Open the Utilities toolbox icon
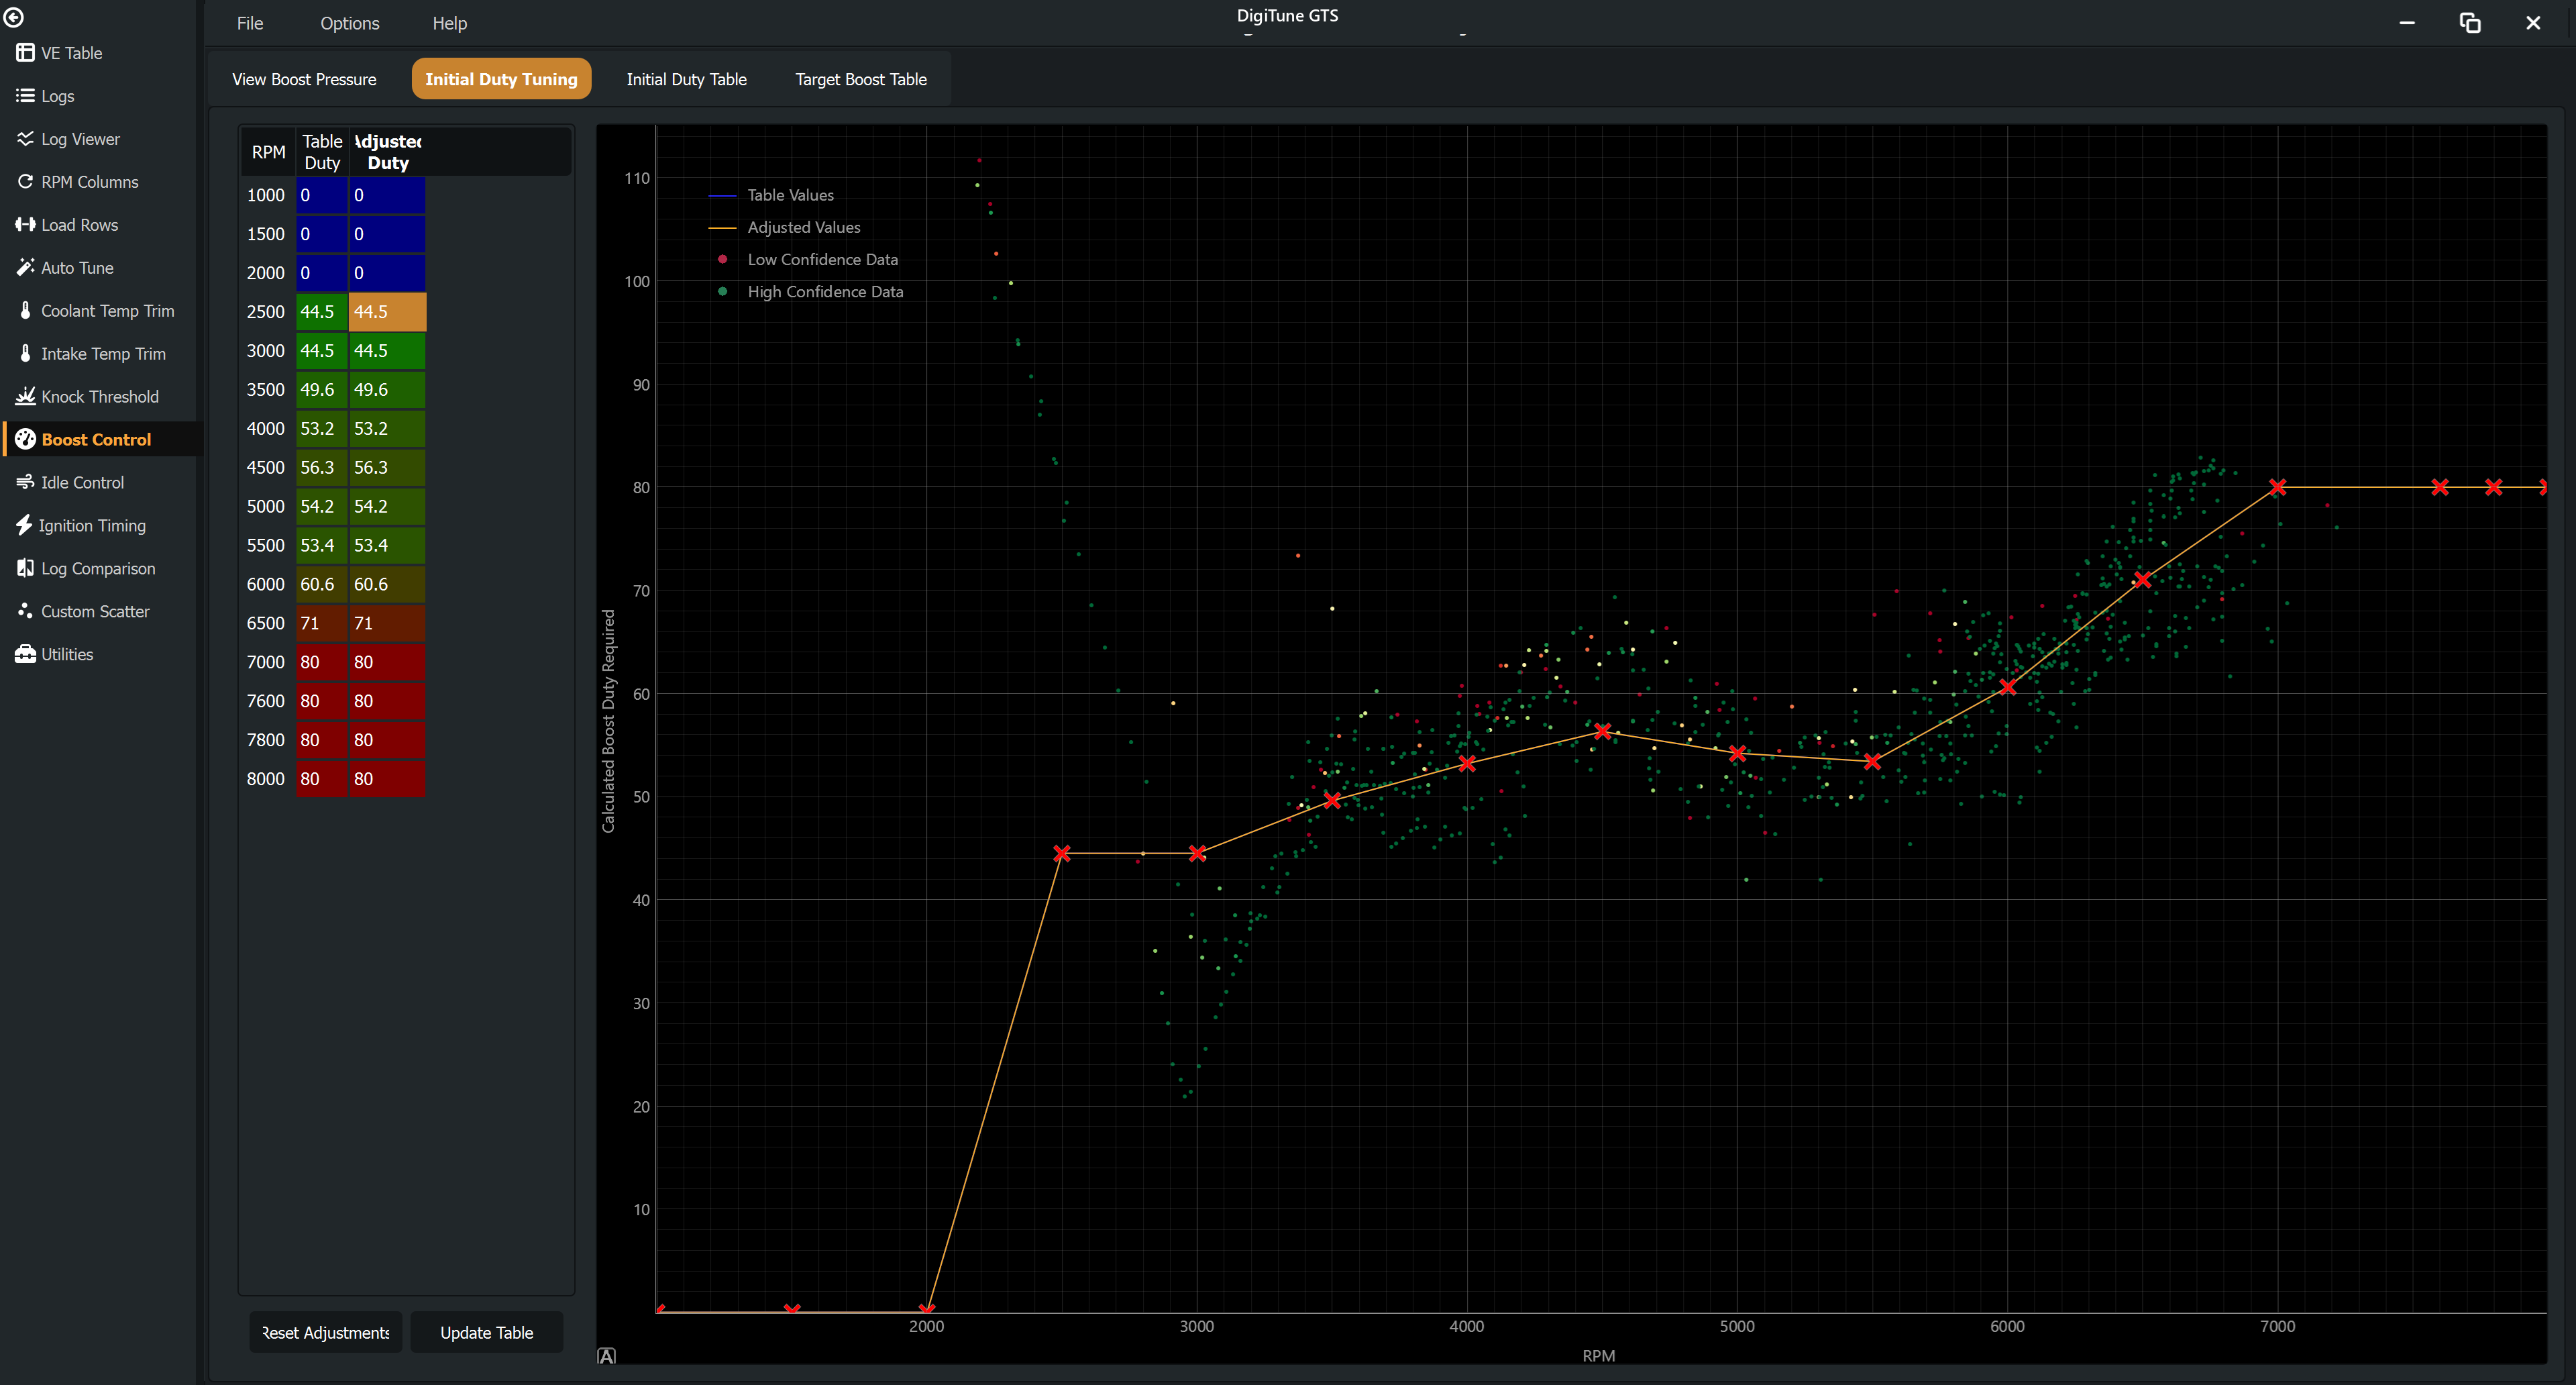The width and height of the screenshot is (2576, 1385). coord(25,654)
